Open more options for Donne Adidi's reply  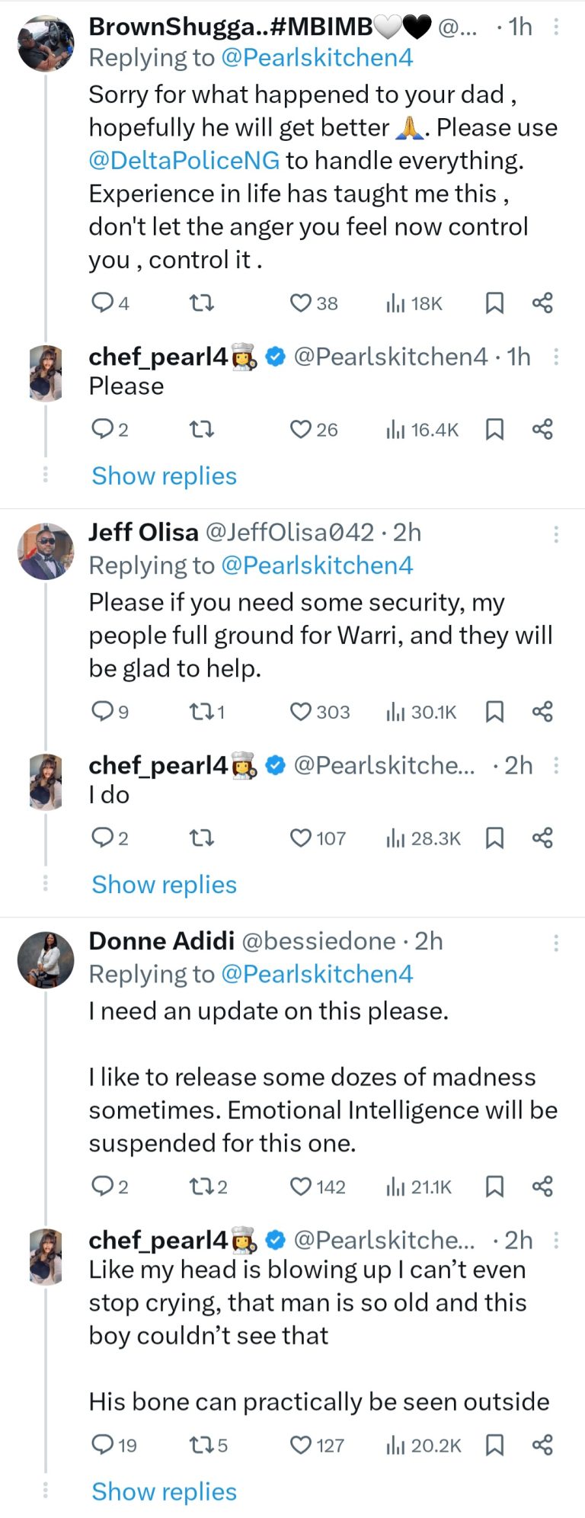(x=556, y=943)
